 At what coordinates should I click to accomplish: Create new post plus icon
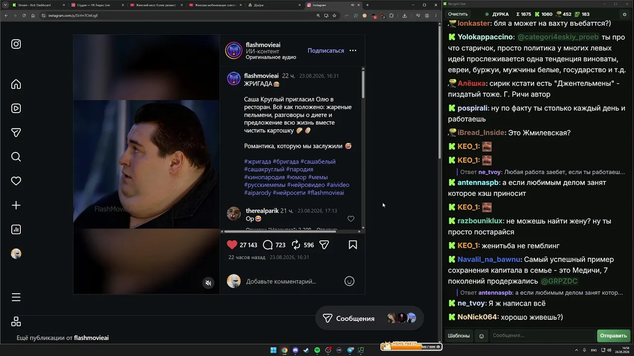(16, 205)
